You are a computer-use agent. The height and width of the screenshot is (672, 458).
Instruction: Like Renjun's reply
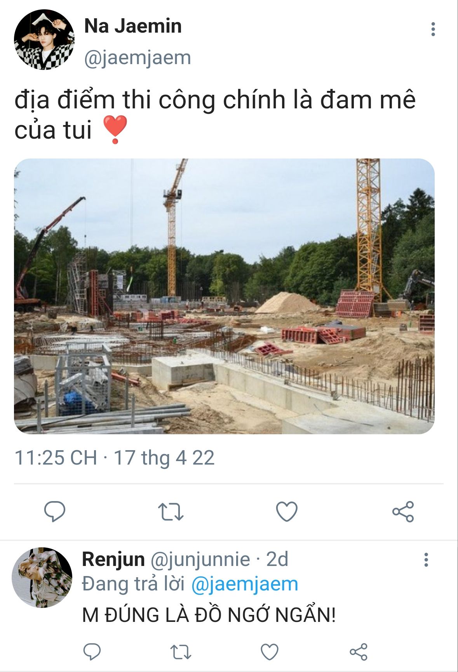click(269, 651)
